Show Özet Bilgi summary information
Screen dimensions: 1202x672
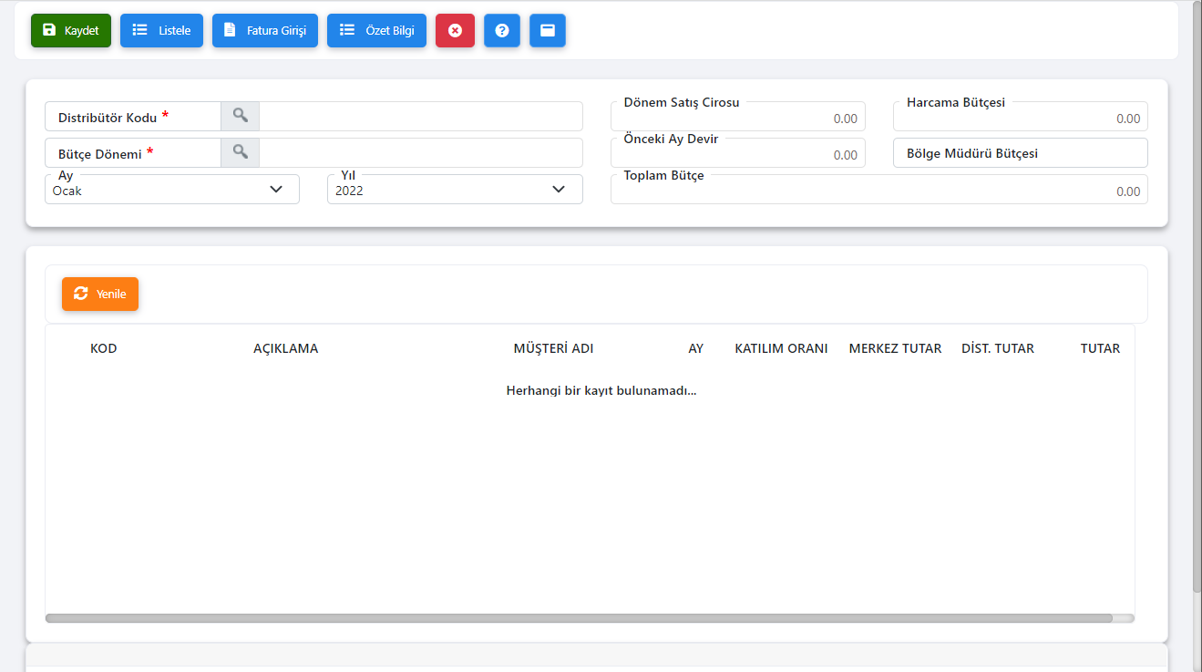[376, 30]
